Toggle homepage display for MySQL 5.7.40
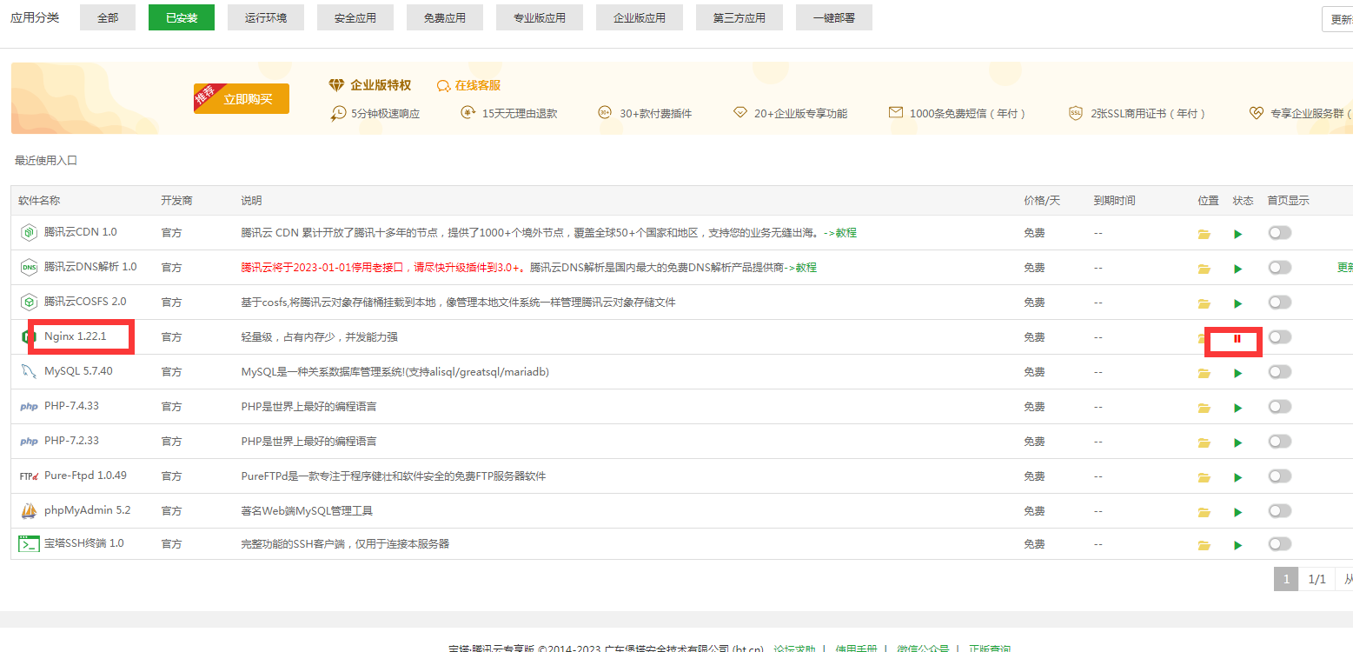The height and width of the screenshot is (652, 1353). pos(1279,371)
